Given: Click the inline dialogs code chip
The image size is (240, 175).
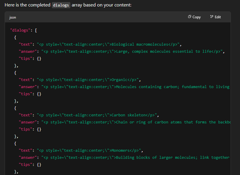Looking at the screenshot, I should click(x=61, y=5).
